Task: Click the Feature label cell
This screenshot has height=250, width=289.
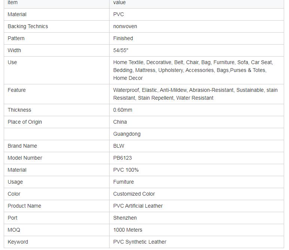Action: pyautogui.click(x=56, y=94)
